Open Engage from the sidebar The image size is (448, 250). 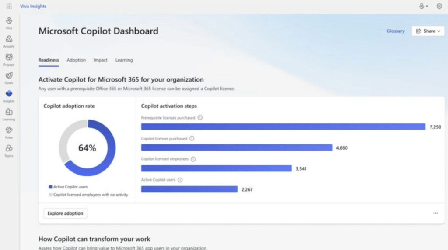9,60
